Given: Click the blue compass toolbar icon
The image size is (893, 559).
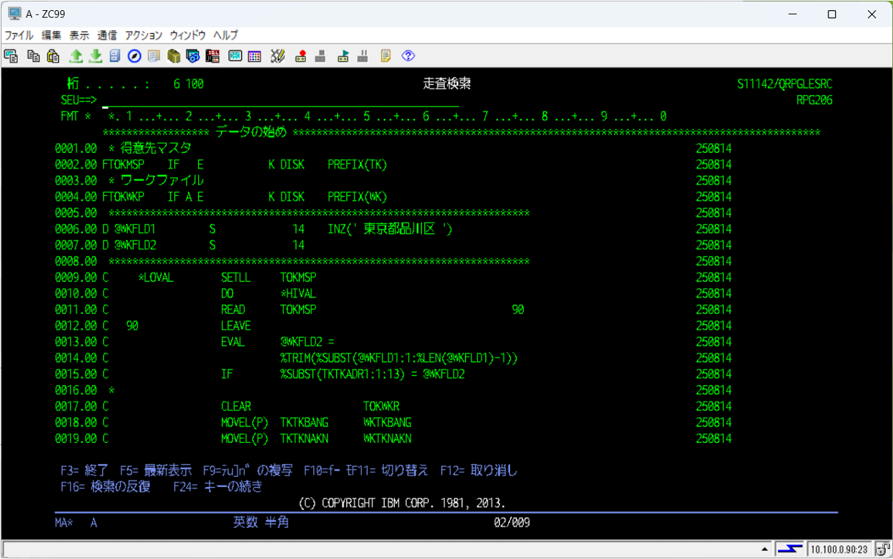Looking at the screenshot, I should 134,55.
